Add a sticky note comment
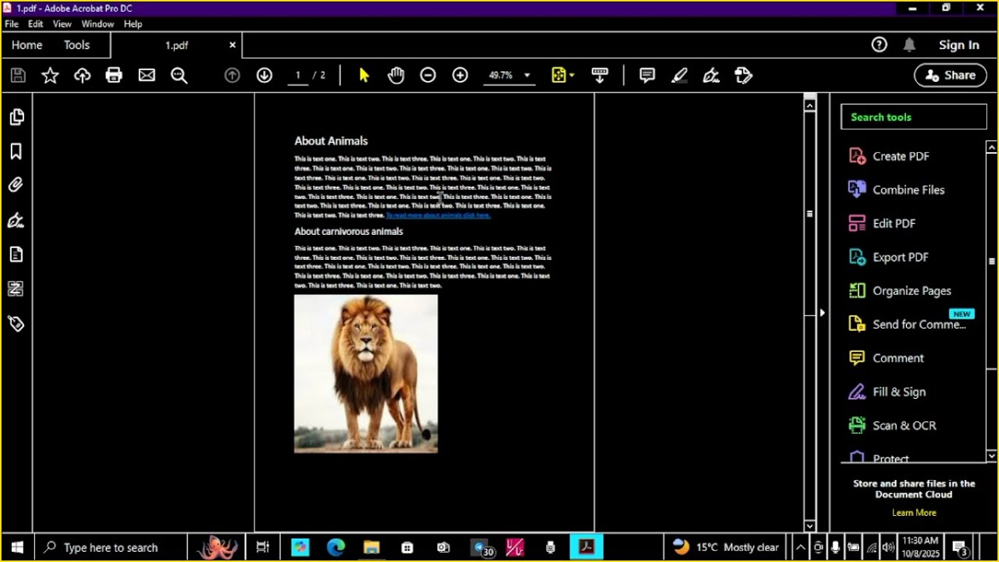999x562 pixels. pos(647,76)
